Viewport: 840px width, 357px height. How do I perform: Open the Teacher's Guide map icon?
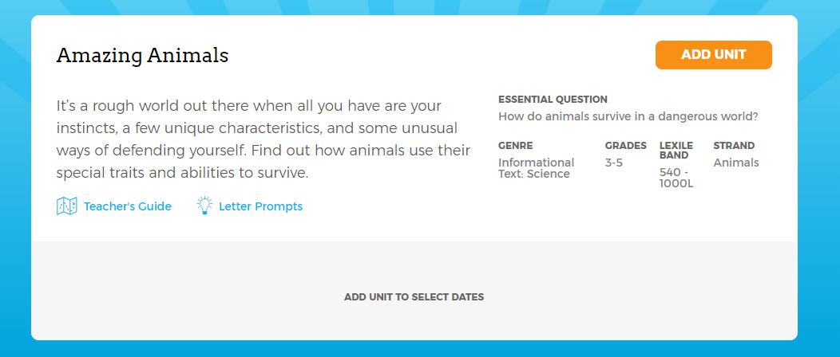(x=67, y=206)
